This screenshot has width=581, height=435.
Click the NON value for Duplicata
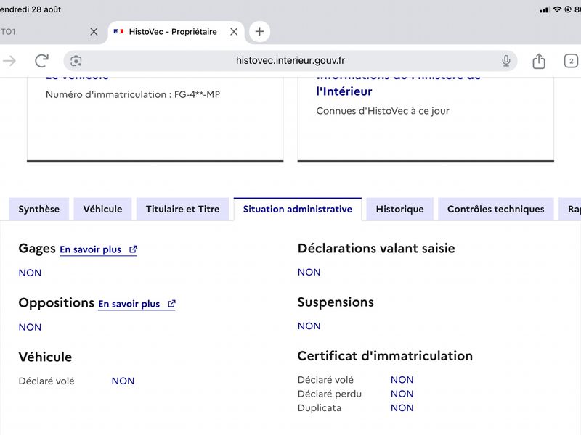(402, 408)
